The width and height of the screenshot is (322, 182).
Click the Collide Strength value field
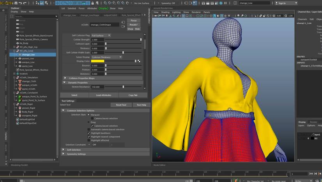pyautogui.click(x=98, y=40)
